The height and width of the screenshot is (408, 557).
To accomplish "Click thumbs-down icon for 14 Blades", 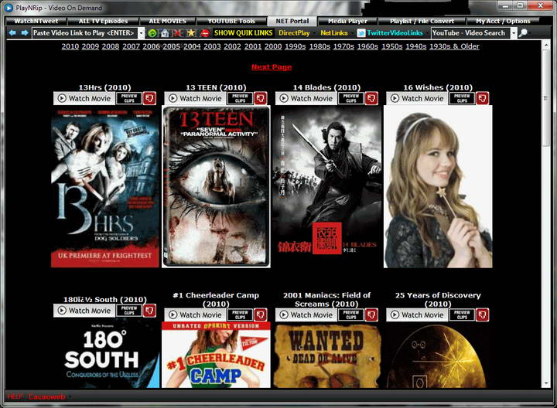I will (371, 98).
